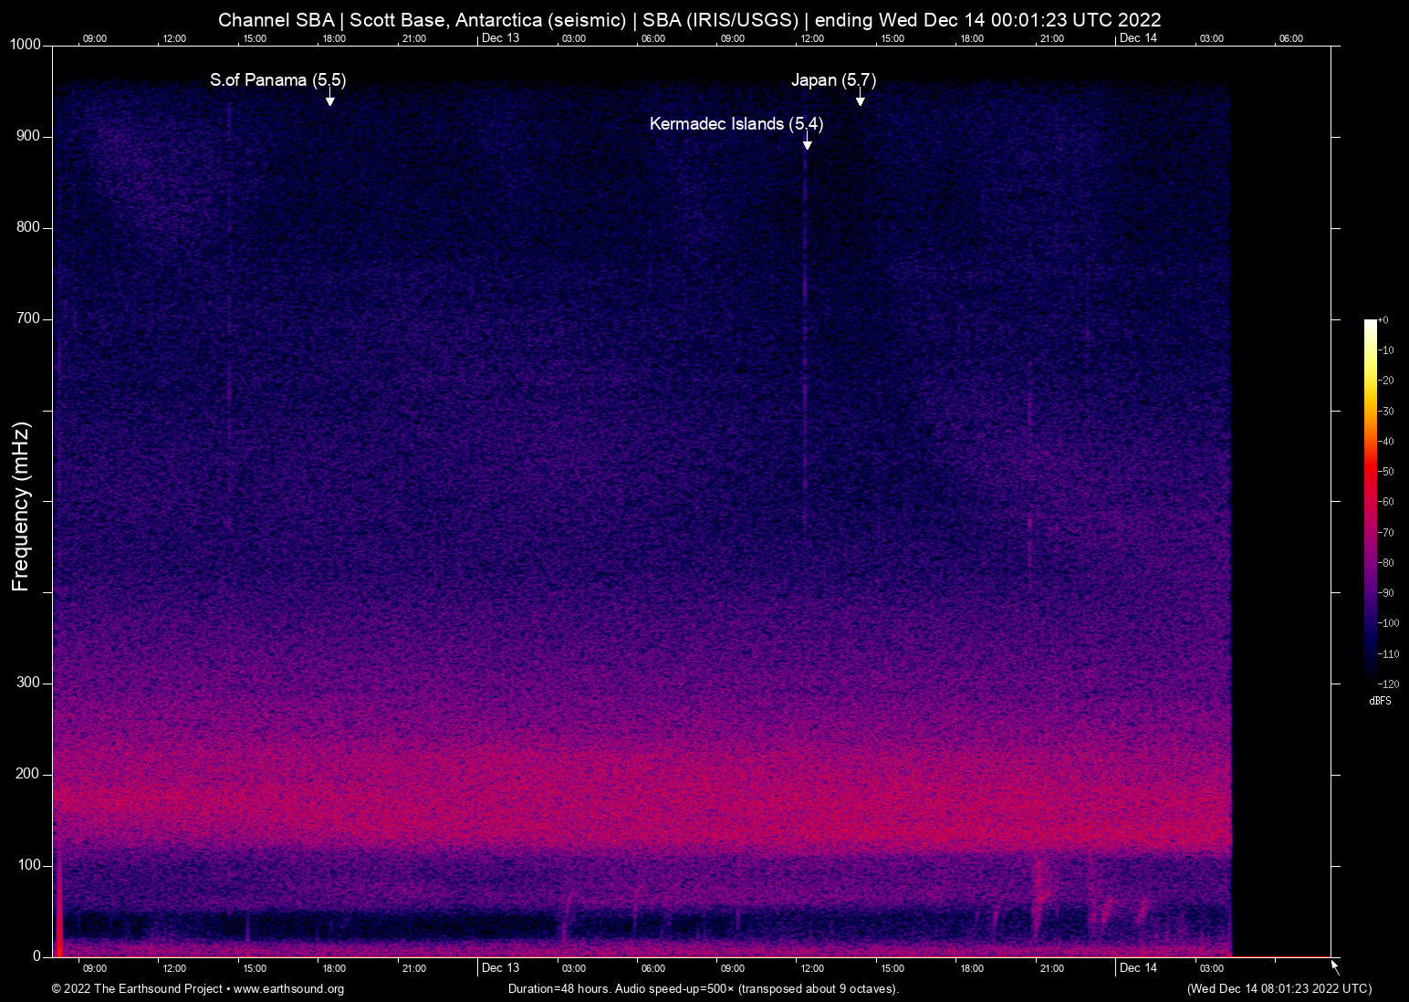The width and height of the screenshot is (1409, 1002).
Task: Click the Dec 14 marker on the top time axis
Action: pos(1138,38)
